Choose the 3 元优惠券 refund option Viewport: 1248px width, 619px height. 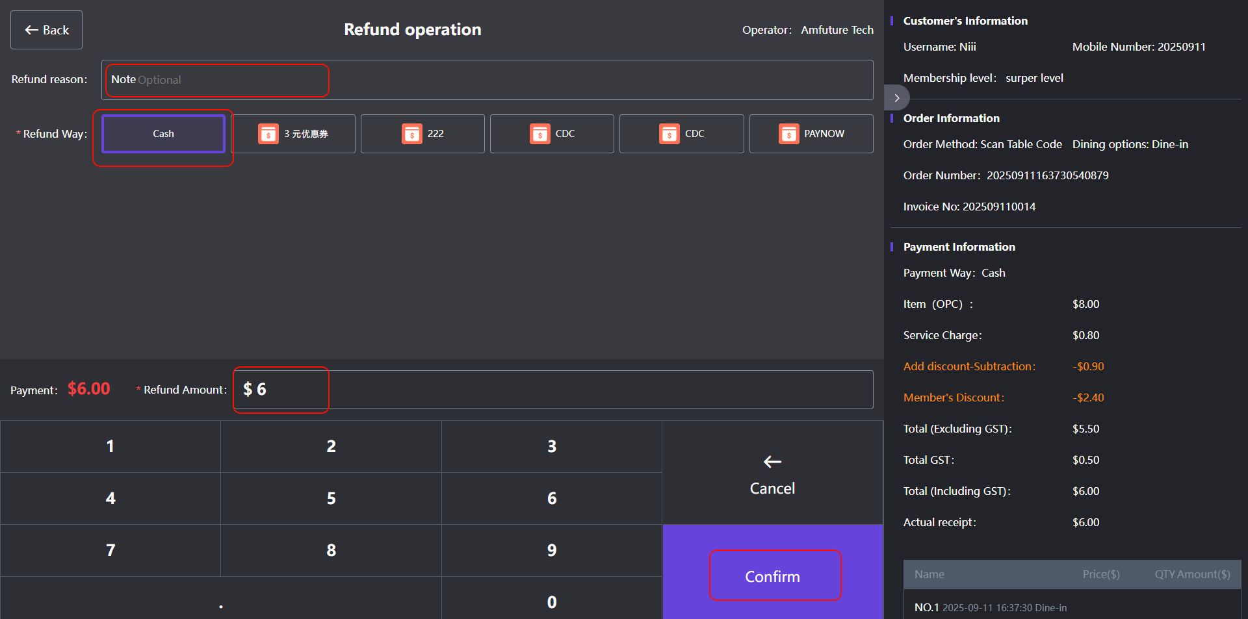(x=293, y=134)
